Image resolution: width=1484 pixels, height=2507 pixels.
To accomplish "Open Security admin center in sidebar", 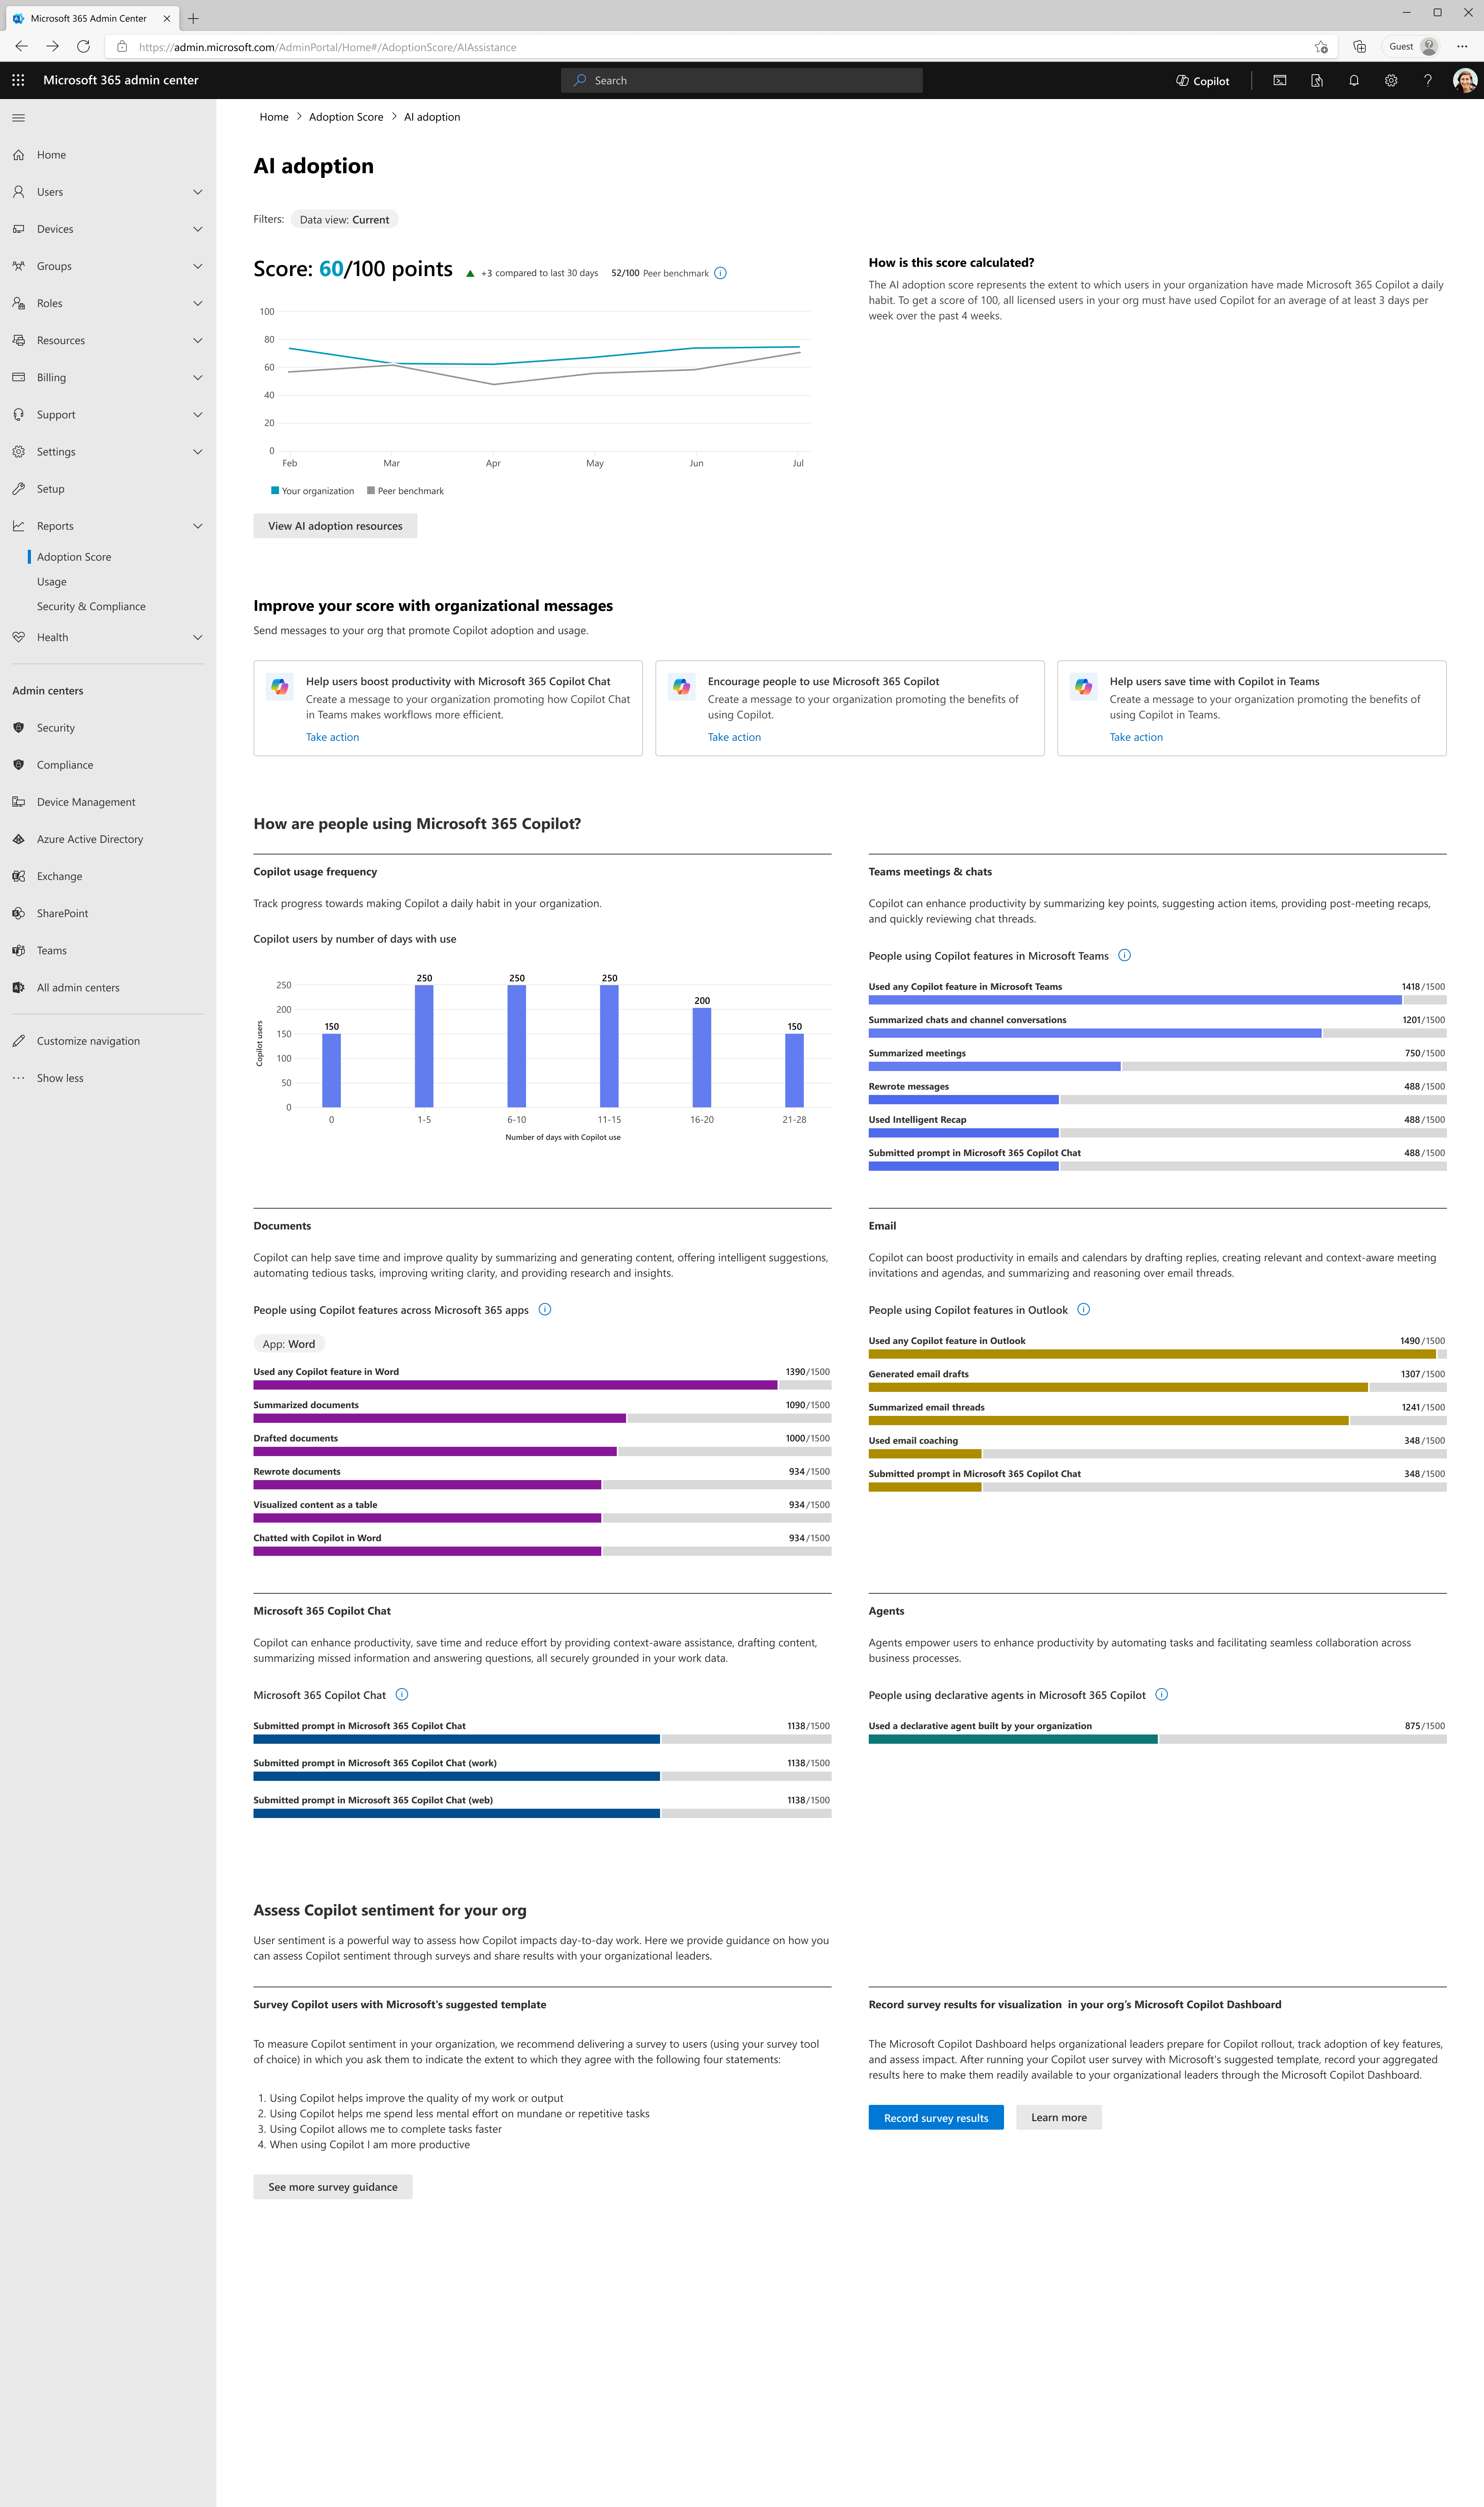I will 108,728.
